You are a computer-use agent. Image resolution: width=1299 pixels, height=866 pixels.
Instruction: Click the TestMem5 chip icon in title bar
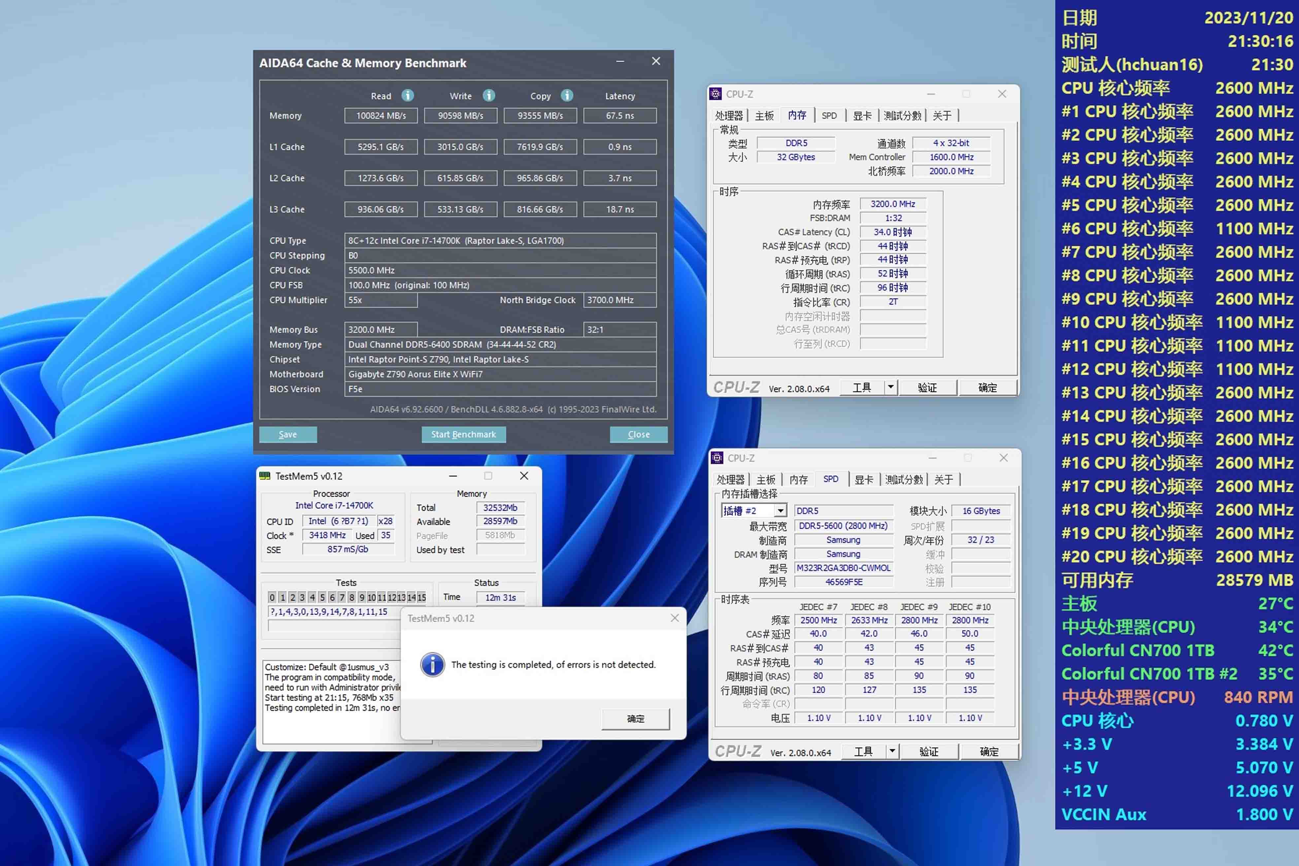pyautogui.click(x=265, y=476)
